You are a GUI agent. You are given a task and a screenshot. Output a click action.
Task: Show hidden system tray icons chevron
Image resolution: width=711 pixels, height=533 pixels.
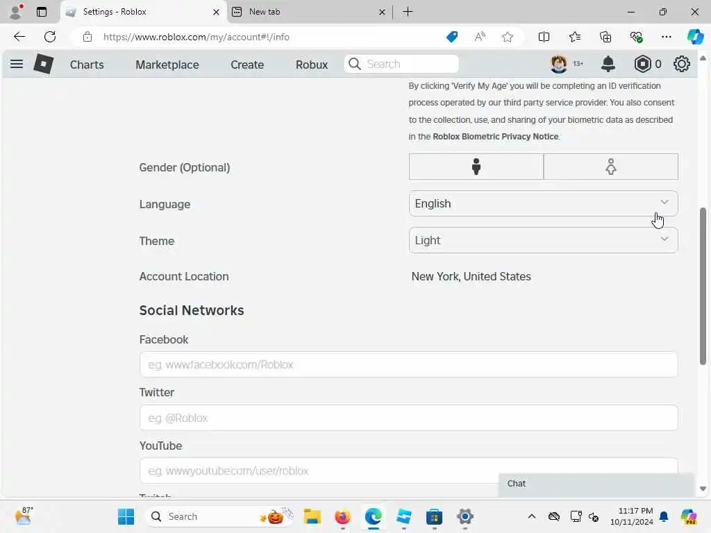pyautogui.click(x=531, y=516)
